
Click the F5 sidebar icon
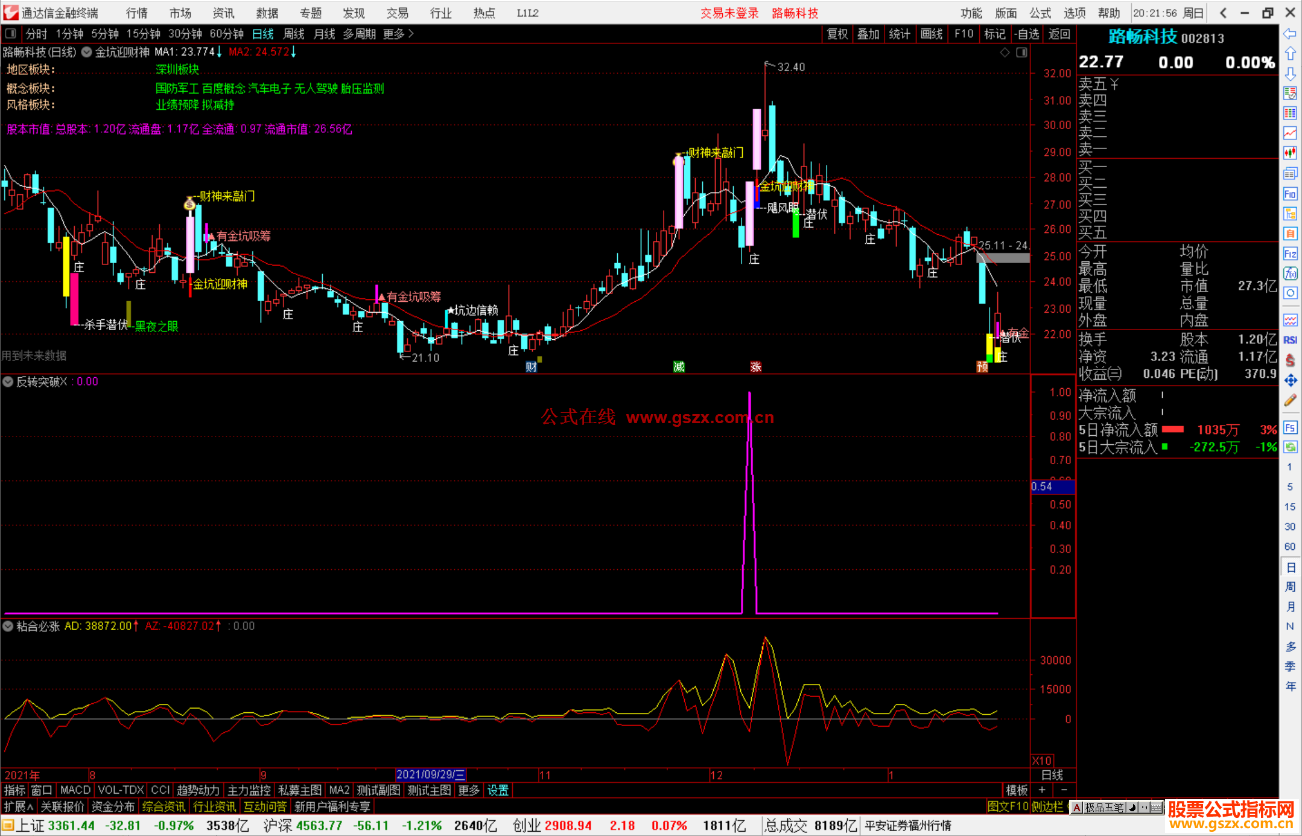tap(1290, 428)
